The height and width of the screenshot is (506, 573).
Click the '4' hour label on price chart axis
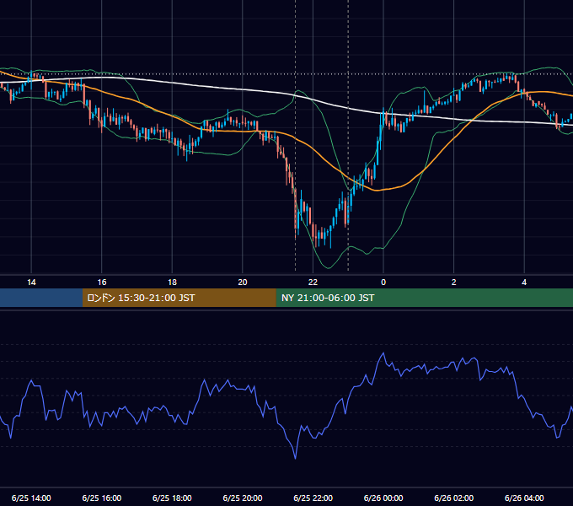[x=524, y=283]
